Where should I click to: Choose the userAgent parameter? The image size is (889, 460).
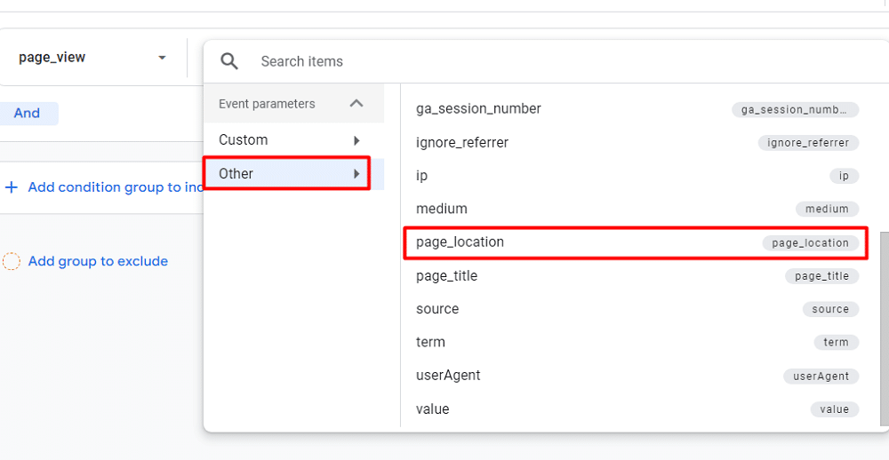[x=448, y=376]
